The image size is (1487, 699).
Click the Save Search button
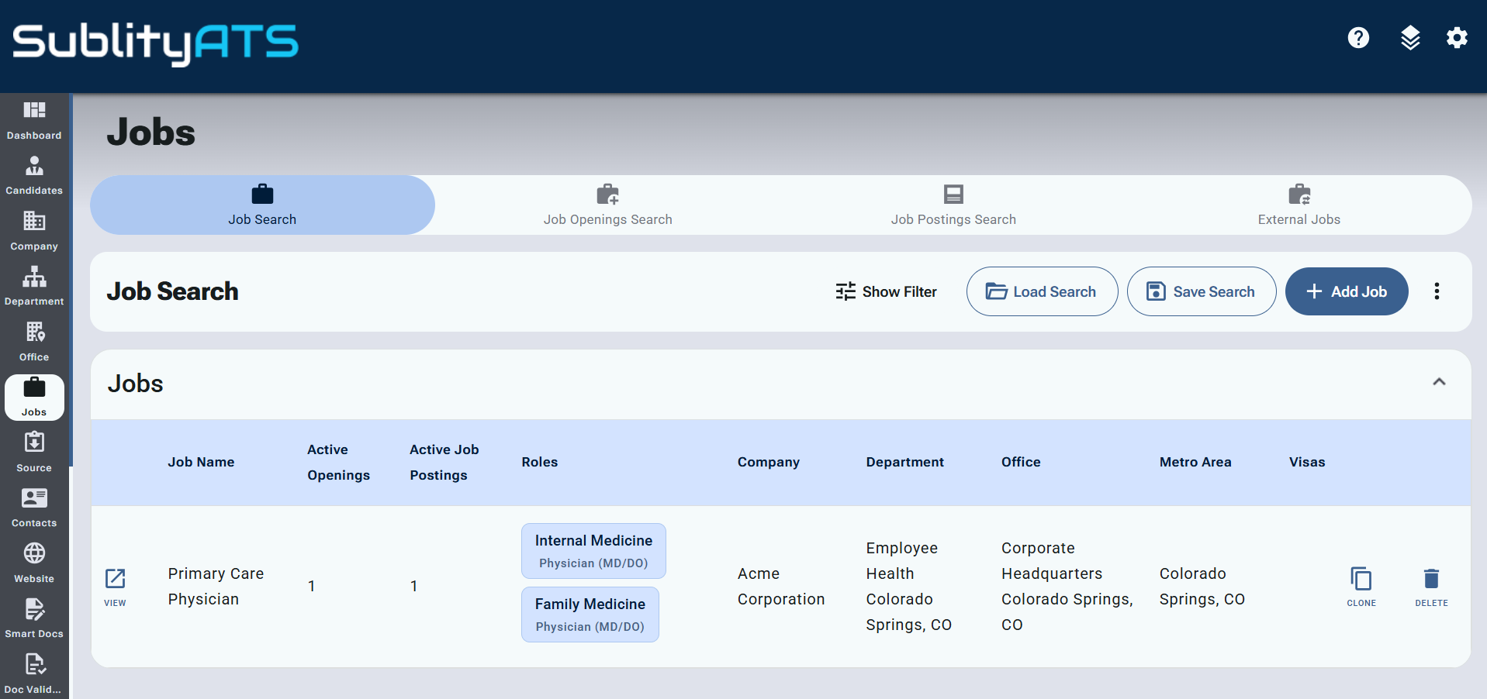[x=1202, y=291]
